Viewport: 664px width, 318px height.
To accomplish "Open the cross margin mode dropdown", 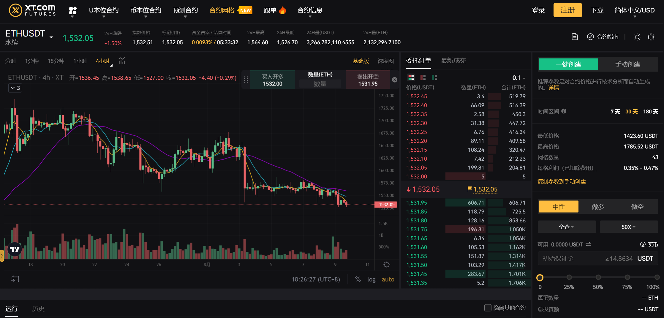I will click(x=567, y=227).
